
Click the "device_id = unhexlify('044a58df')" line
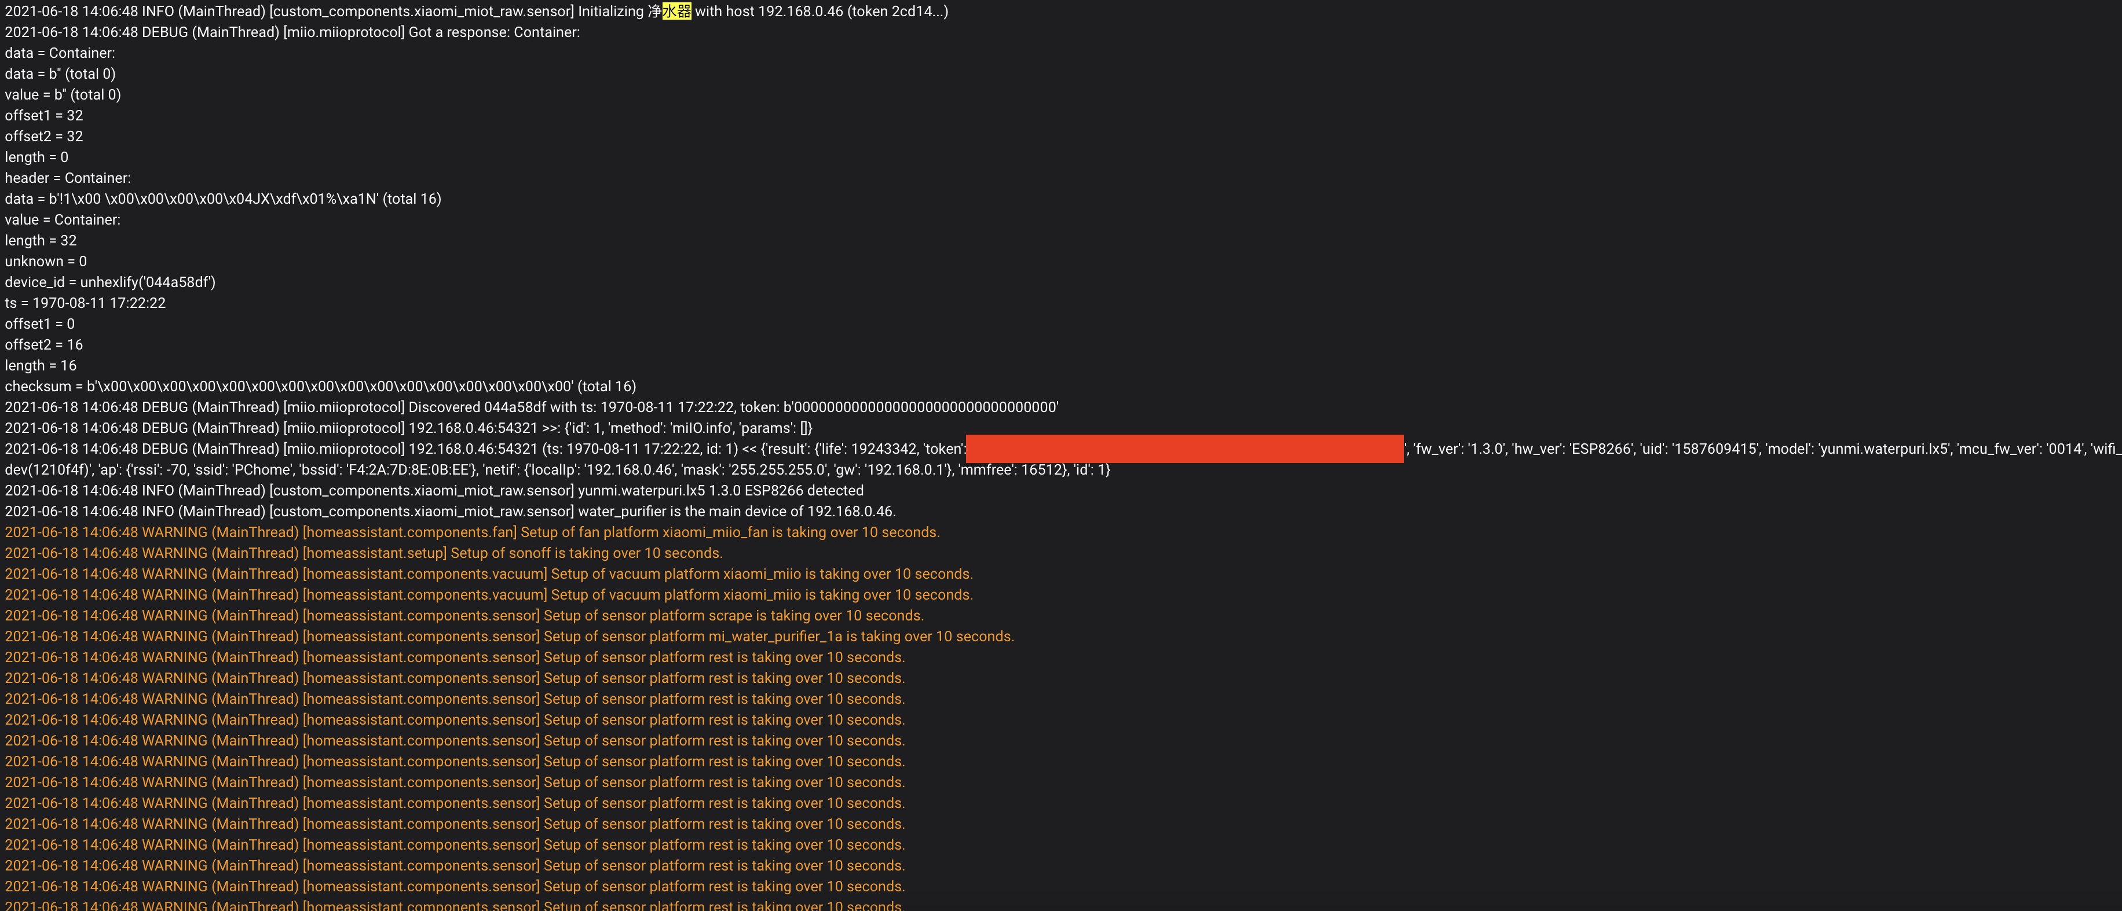(111, 282)
